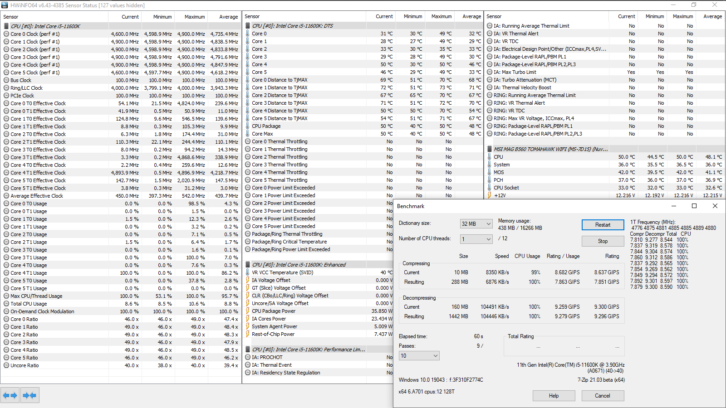This screenshot has width=726, height=408.
Task: Select the Rest-of-Chip Power row
Action: (319, 334)
